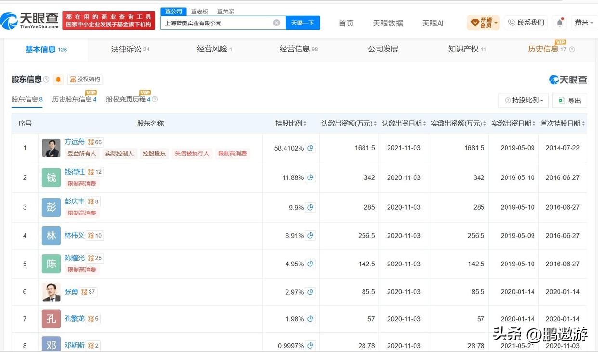The width and height of the screenshot is (598, 352).
Task: Open the 经营风险 tab
Action: coord(214,49)
